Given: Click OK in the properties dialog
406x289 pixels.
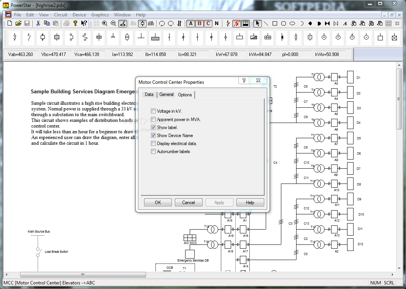Looking at the screenshot, I should 158,202.
